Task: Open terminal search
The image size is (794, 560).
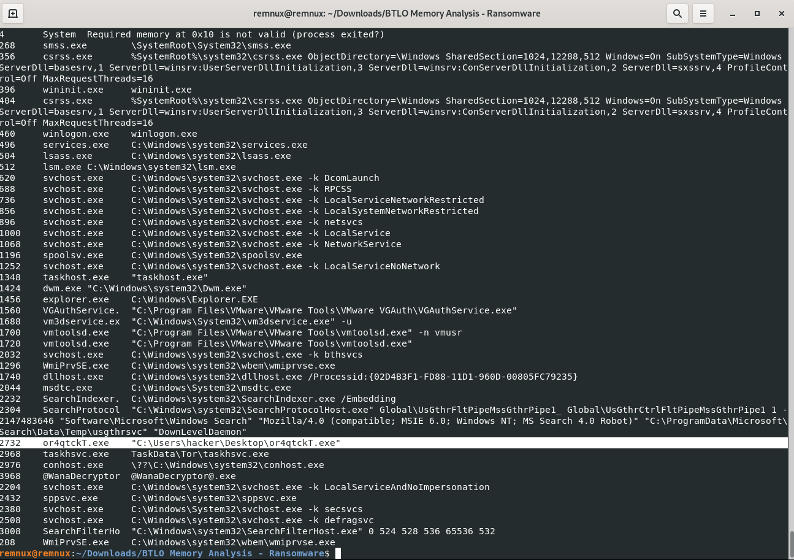Action: coord(677,13)
